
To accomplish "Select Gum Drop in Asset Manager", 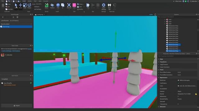I will pyautogui.click(x=16, y=27).
